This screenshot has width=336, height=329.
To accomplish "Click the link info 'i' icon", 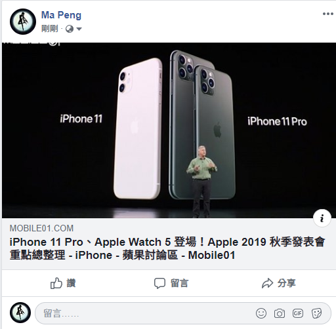I will [322, 218].
